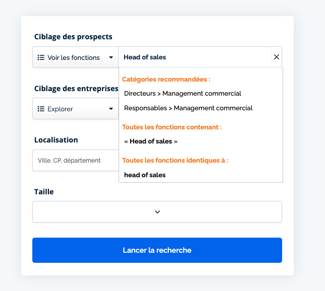Select Directeurs > Management commercial suggestion
This screenshot has height=291, width=325.
point(183,94)
